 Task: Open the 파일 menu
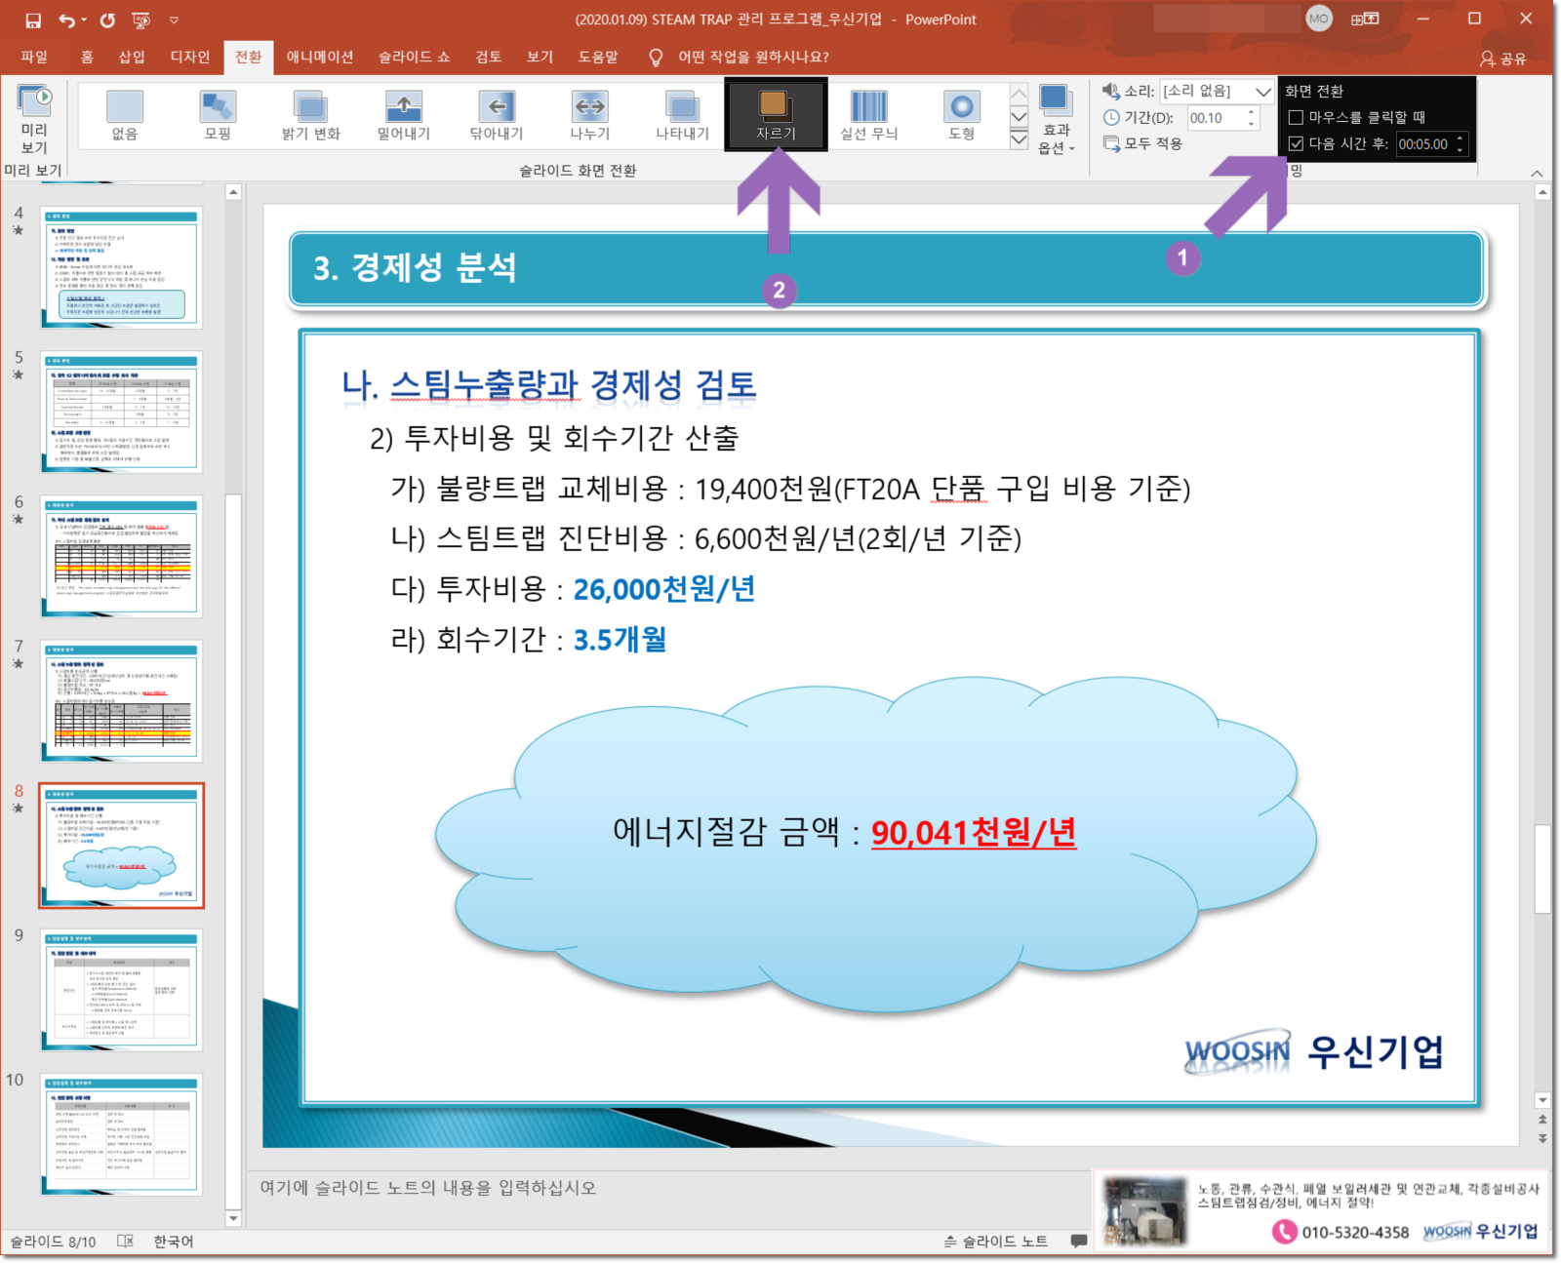[x=34, y=58]
